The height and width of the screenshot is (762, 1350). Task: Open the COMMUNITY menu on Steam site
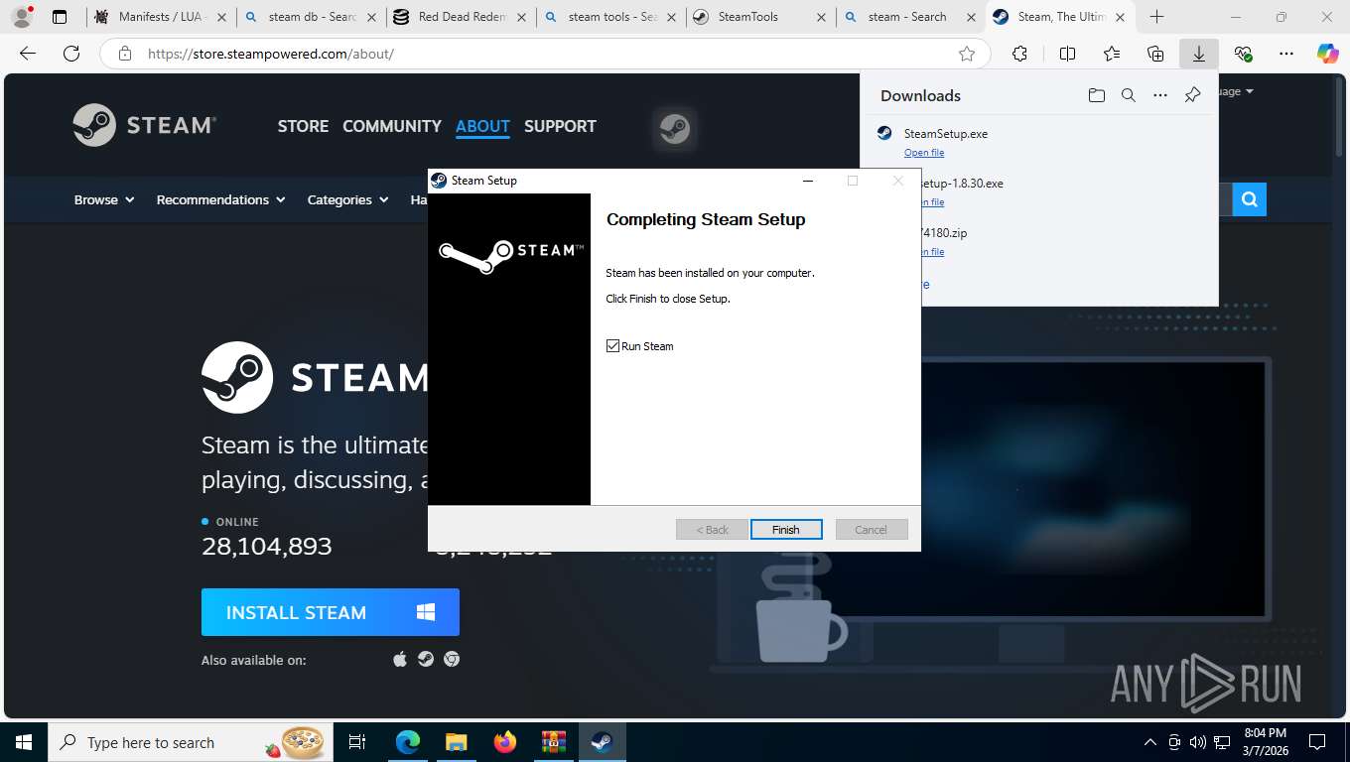coord(392,126)
